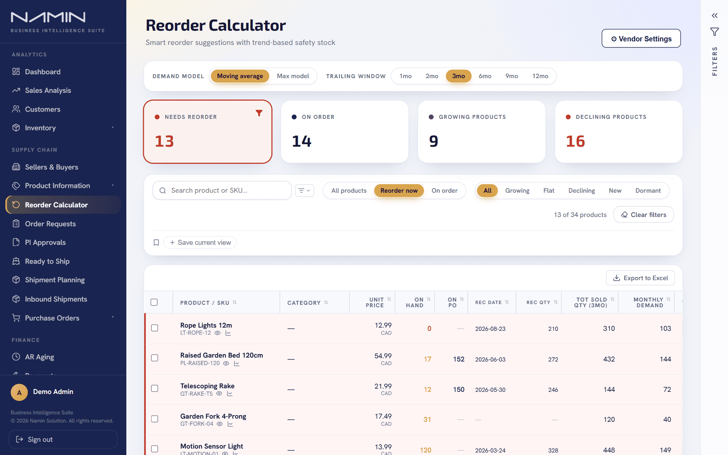
Task: Sort by Category column arrows
Action: click(326, 302)
